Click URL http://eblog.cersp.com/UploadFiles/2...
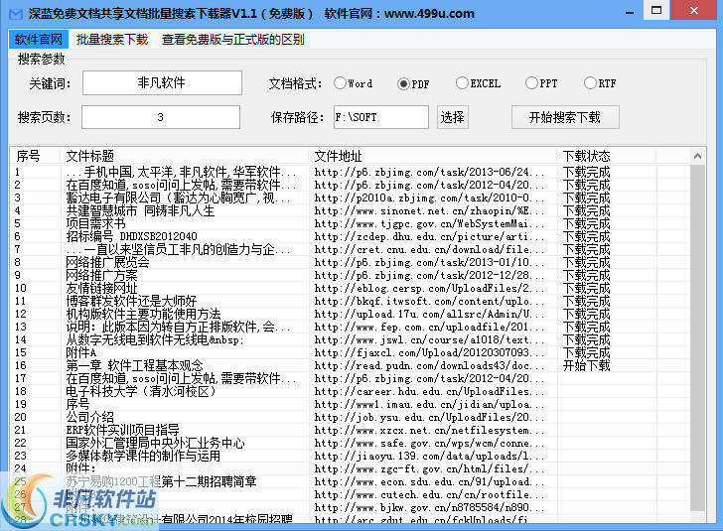This screenshot has width=723, height=531. tap(429, 289)
